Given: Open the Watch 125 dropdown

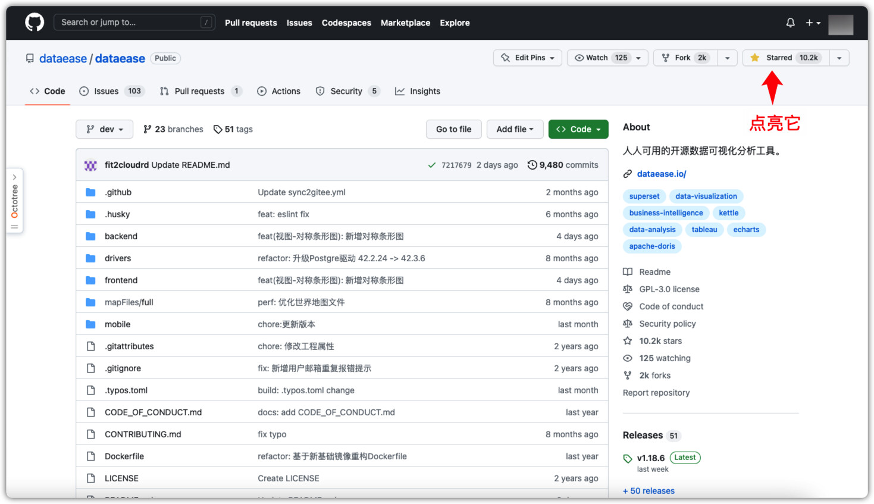Looking at the screenshot, I should tap(607, 58).
